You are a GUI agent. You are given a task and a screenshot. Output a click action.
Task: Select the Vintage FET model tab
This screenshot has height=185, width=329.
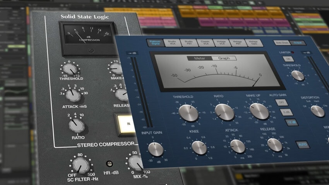[237, 43]
